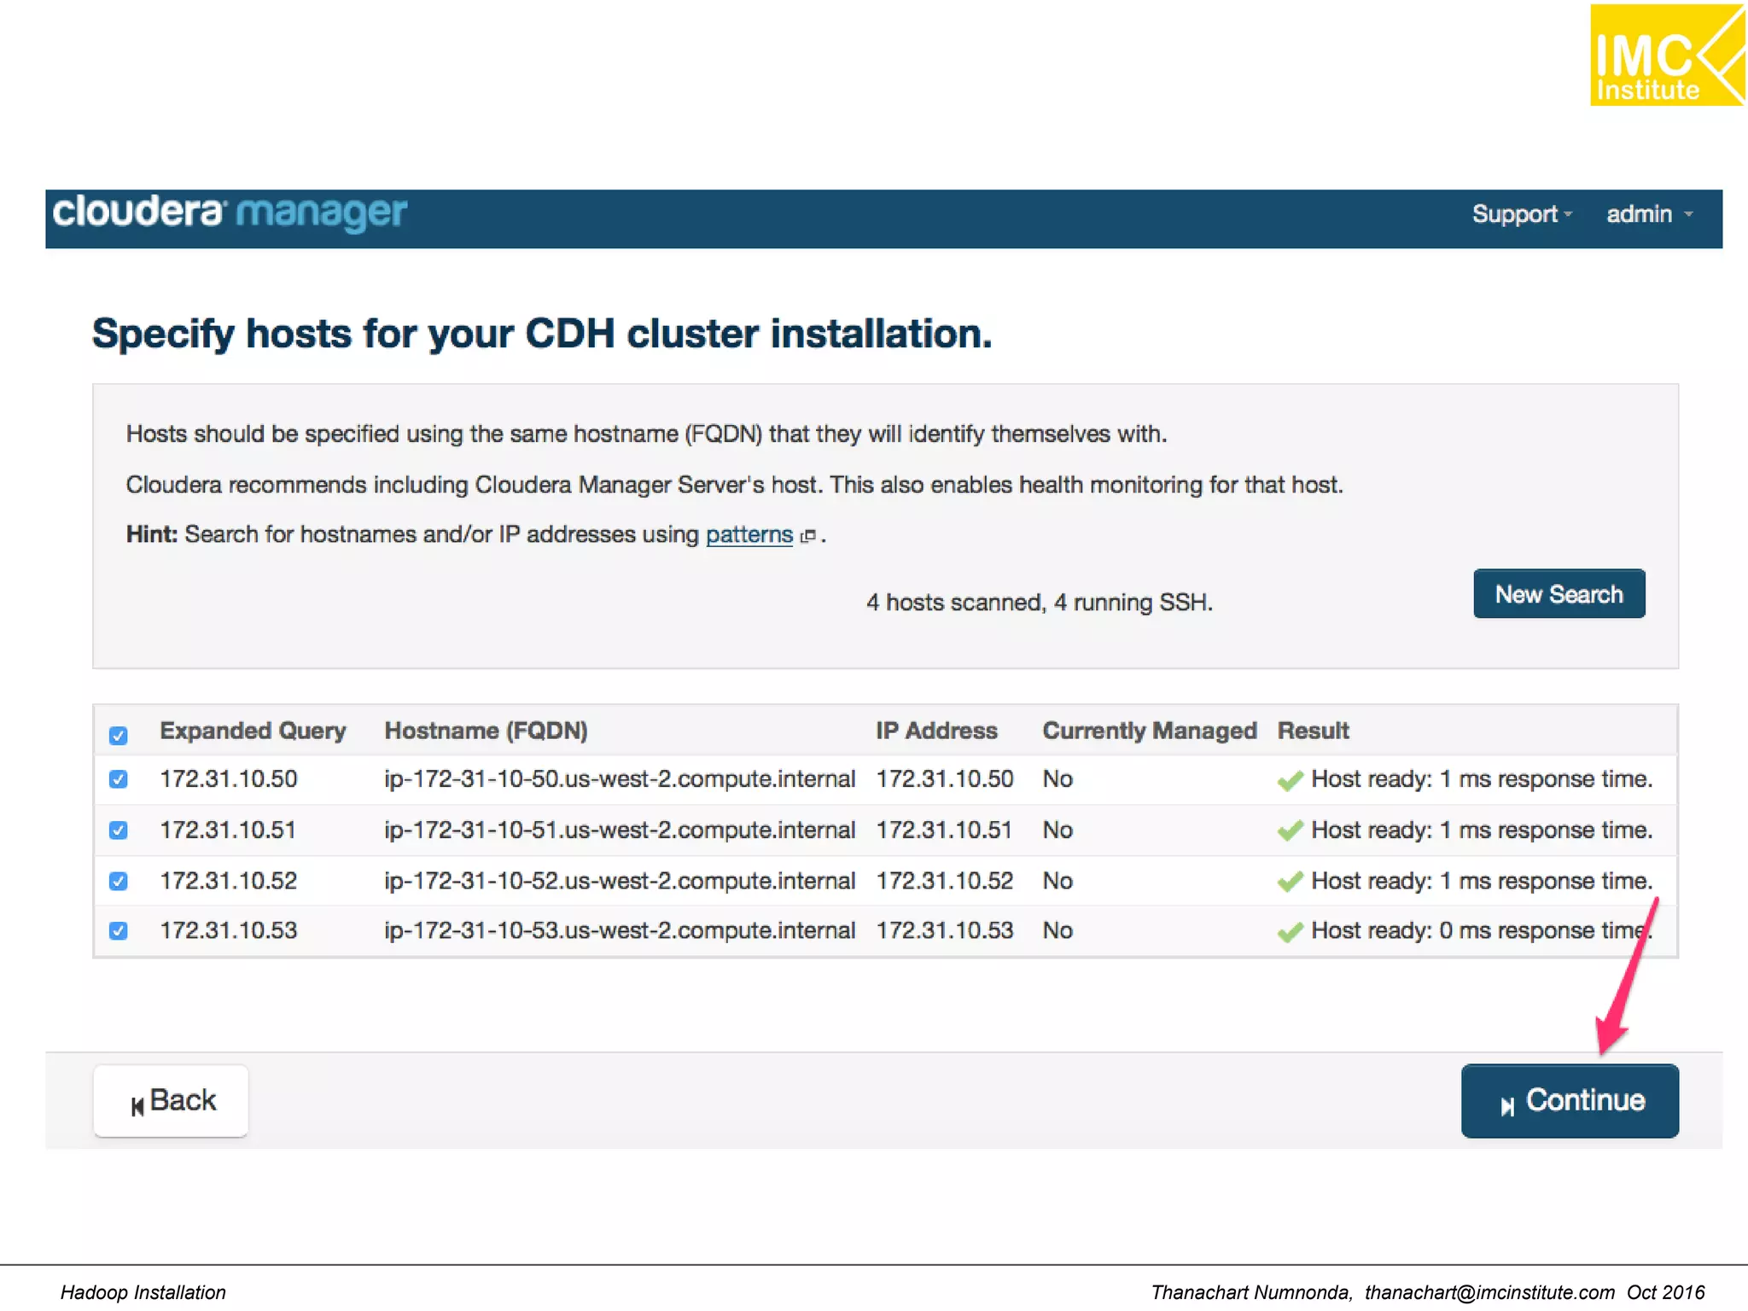Click green checkmark for host 172.31.10.51

tap(1290, 830)
